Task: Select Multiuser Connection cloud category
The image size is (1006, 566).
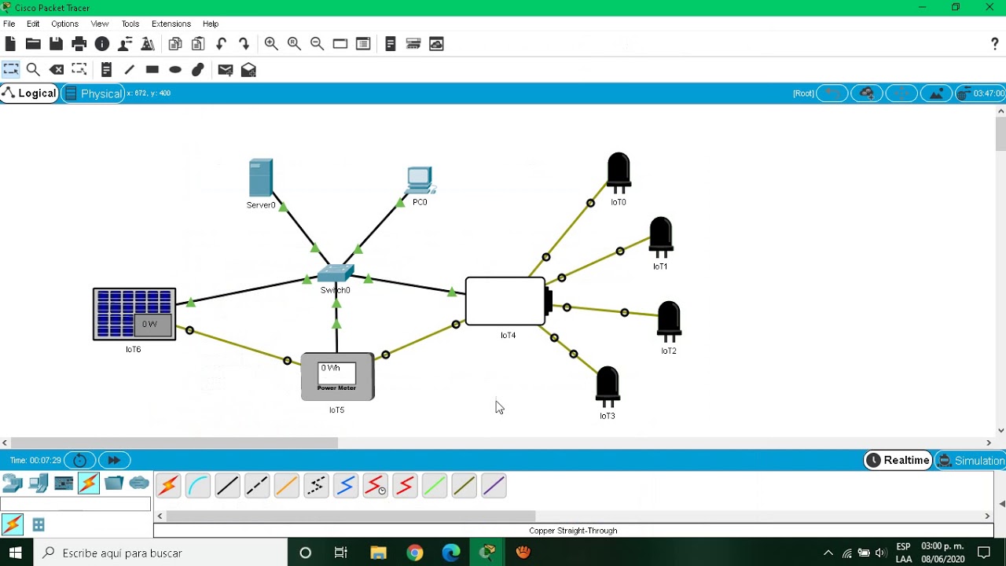Action: [x=139, y=483]
